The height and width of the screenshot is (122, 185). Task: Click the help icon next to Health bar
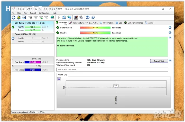(170, 33)
